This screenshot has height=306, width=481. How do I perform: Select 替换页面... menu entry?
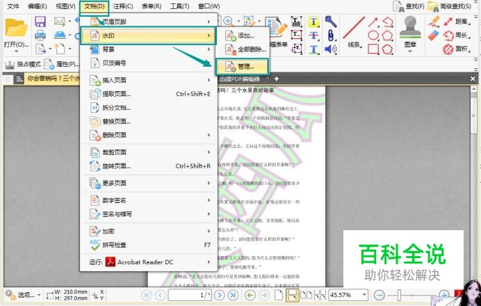click(149, 122)
